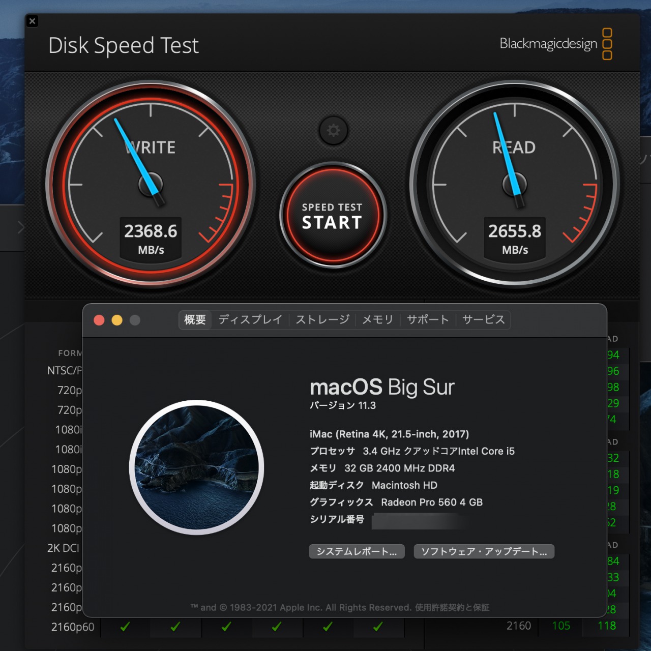Click the バージョン 11.3 text
Screen dimensions: 651x651
point(343,405)
